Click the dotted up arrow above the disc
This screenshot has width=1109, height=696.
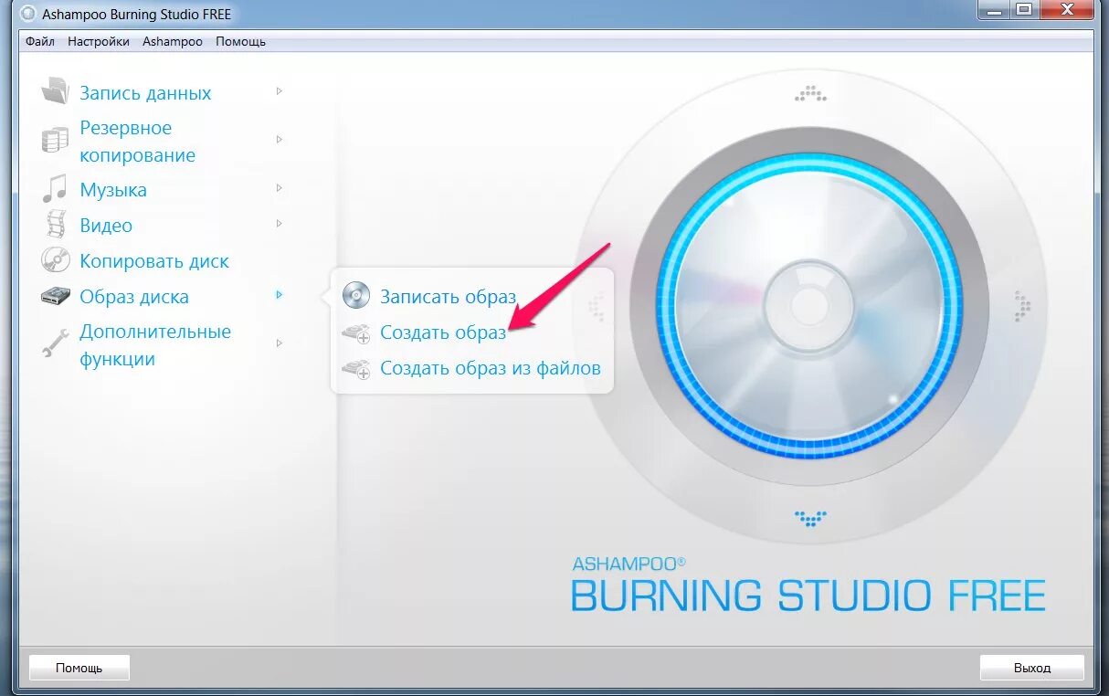point(810,93)
